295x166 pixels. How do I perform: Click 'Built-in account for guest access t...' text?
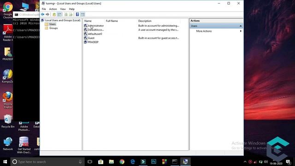(159, 38)
